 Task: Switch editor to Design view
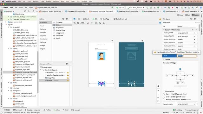(x=195, y=15)
